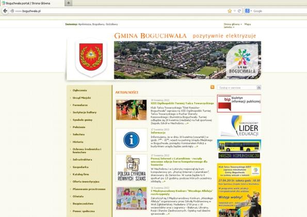307x217 pixels.
Task: Bookmark the page with the star icon
Action: point(230,11)
